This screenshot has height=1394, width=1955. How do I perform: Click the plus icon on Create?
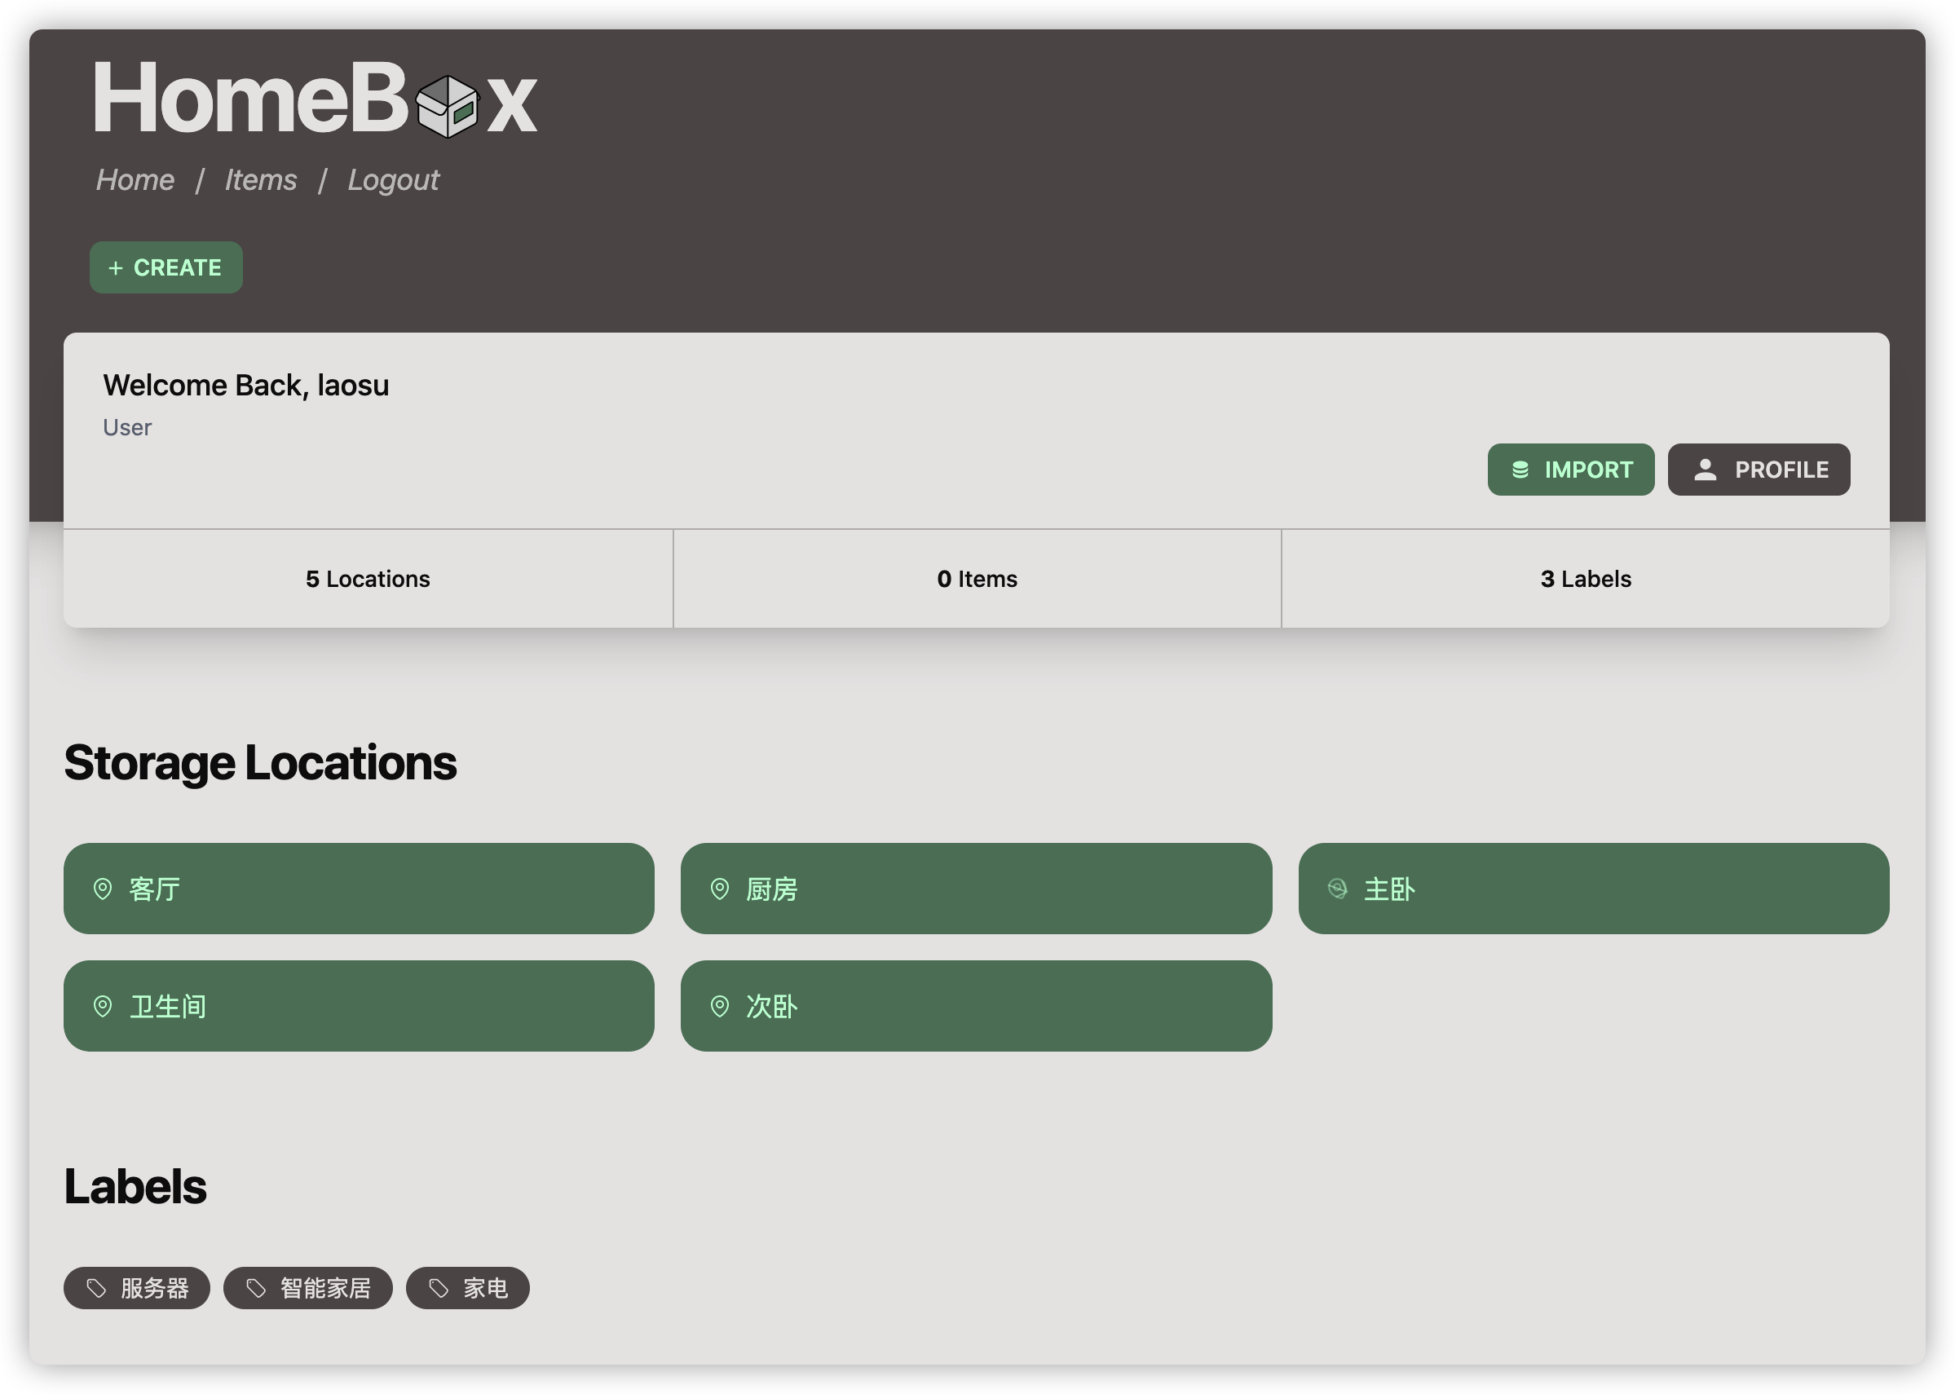click(x=116, y=268)
